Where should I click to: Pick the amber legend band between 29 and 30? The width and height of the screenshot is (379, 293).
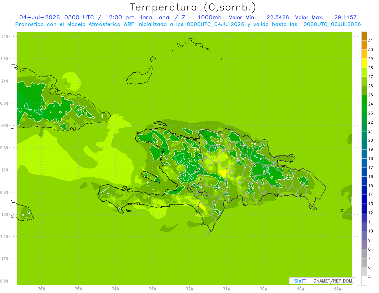click(x=364, y=54)
